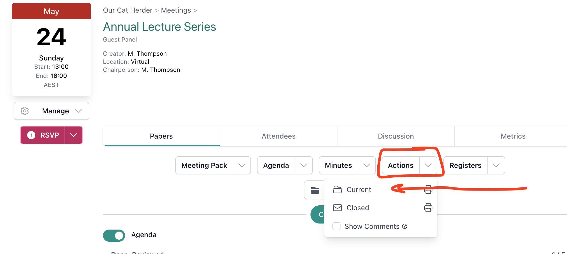Switch to the Attendees tab
The image size is (567, 254).
click(278, 136)
